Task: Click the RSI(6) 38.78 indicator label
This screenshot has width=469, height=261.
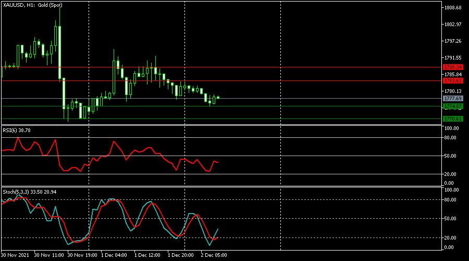Action: [x=17, y=130]
